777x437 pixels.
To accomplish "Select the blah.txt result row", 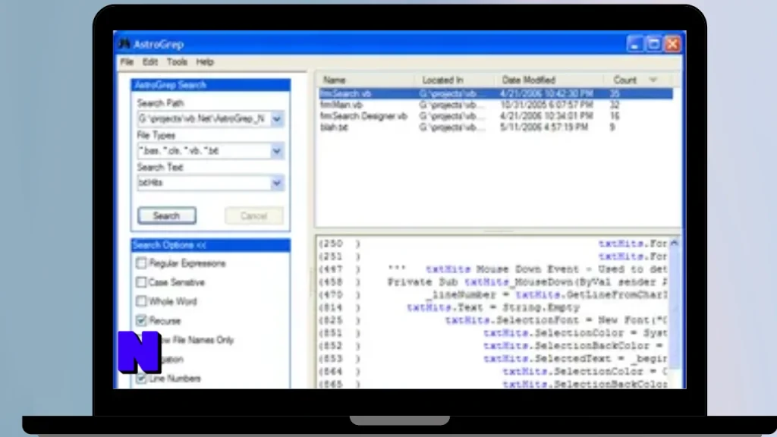I will pyautogui.click(x=495, y=127).
